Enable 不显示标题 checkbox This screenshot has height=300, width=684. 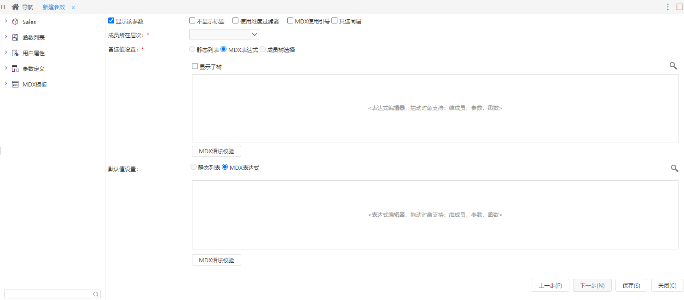point(192,21)
